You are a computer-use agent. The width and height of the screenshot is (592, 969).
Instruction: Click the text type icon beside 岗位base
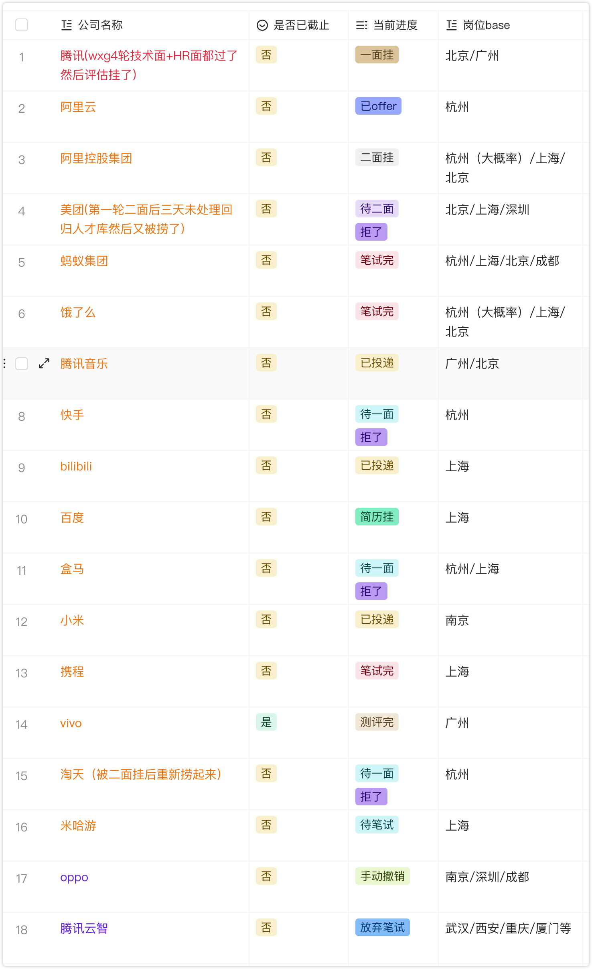[x=452, y=25]
